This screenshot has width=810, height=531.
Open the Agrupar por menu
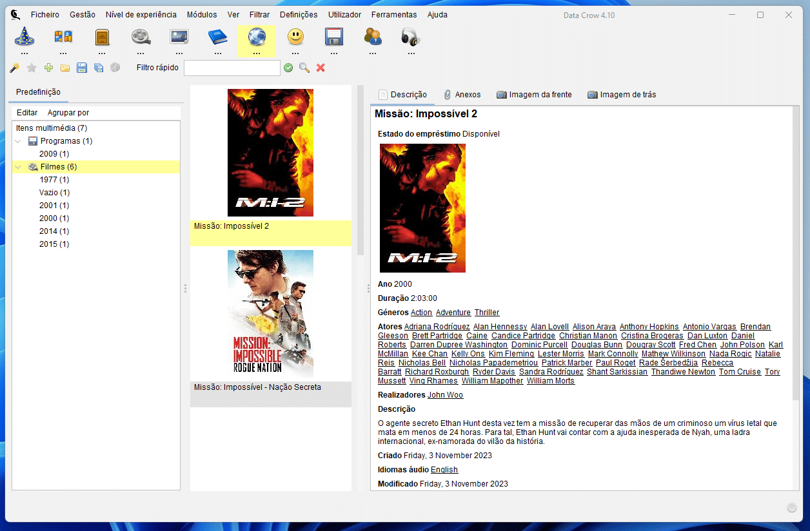[x=68, y=113]
